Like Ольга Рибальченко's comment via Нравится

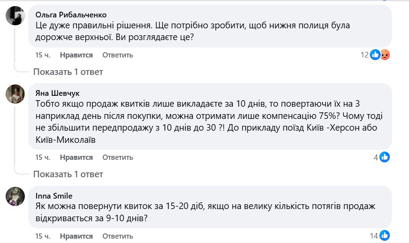[76, 55]
